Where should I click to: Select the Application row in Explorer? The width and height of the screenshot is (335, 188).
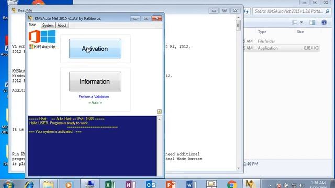[282, 48]
